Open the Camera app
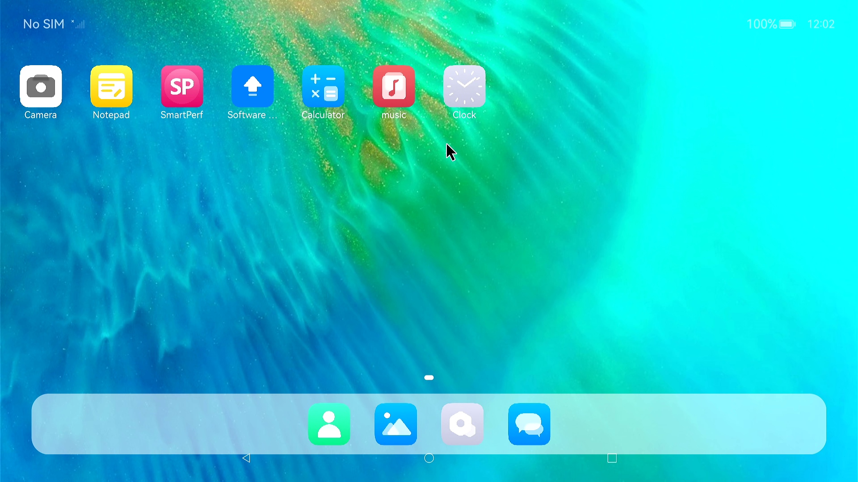The width and height of the screenshot is (858, 482). 41,87
